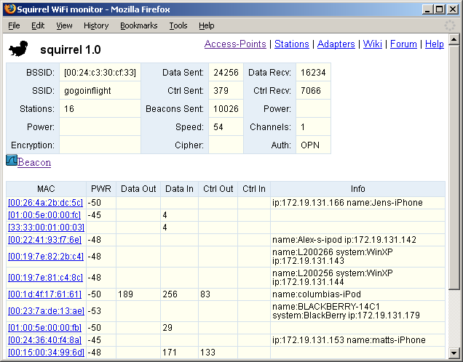The height and width of the screenshot is (362, 463).
Task: Click the Speed value 54
Action: point(218,127)
